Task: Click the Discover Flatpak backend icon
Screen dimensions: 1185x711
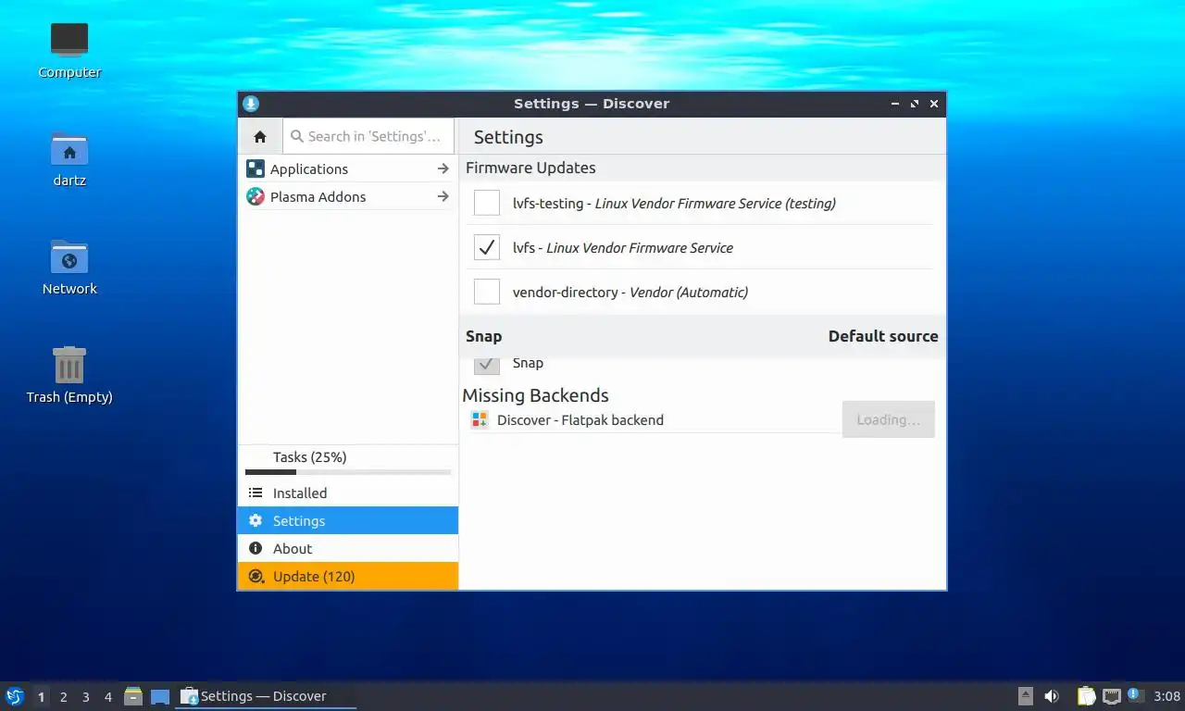Action: pyautogui.click(x=480, y=419)
